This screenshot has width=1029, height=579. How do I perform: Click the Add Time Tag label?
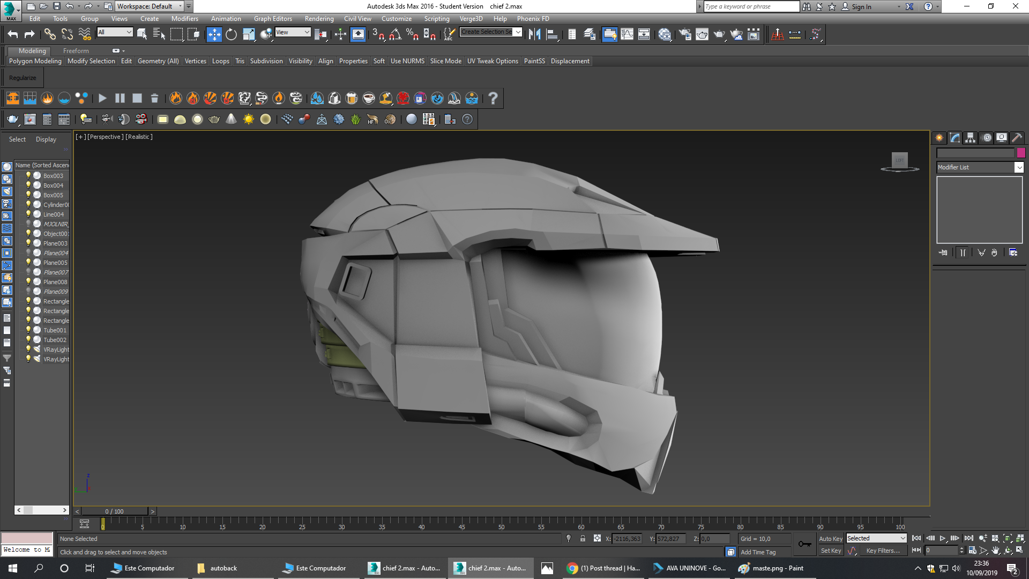coord(758,552)
